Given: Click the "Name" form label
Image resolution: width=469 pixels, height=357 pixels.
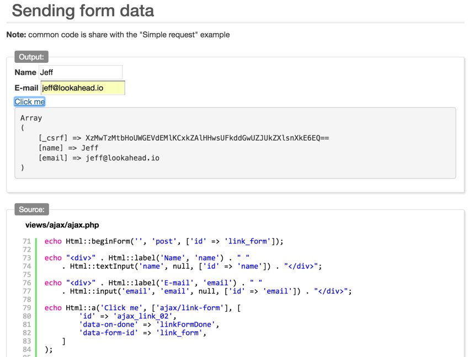Looking at the screenshot, I should point(25,72).
